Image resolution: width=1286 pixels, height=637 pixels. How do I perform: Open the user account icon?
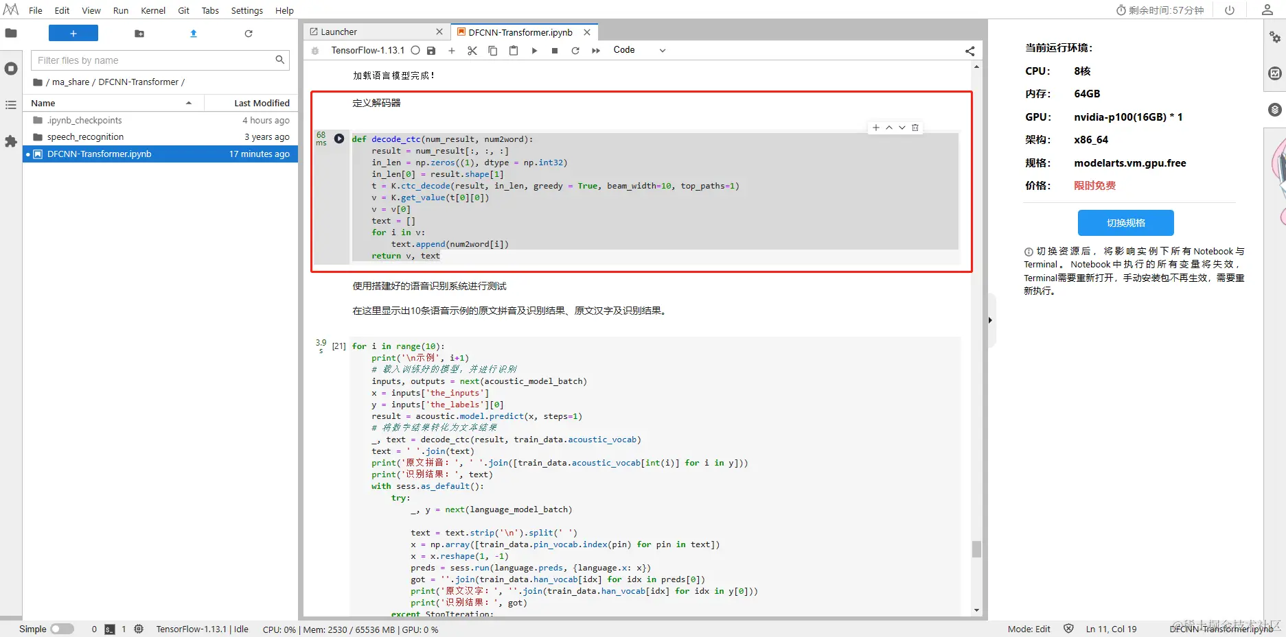[x=1267, y=10]
